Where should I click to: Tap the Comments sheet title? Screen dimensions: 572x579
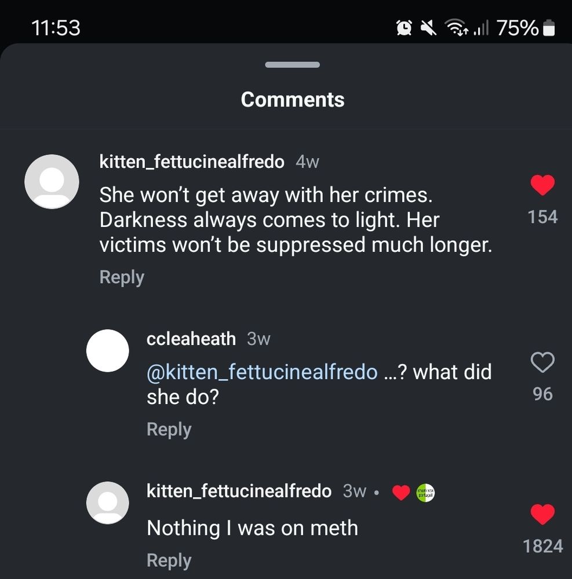[292, 100]
